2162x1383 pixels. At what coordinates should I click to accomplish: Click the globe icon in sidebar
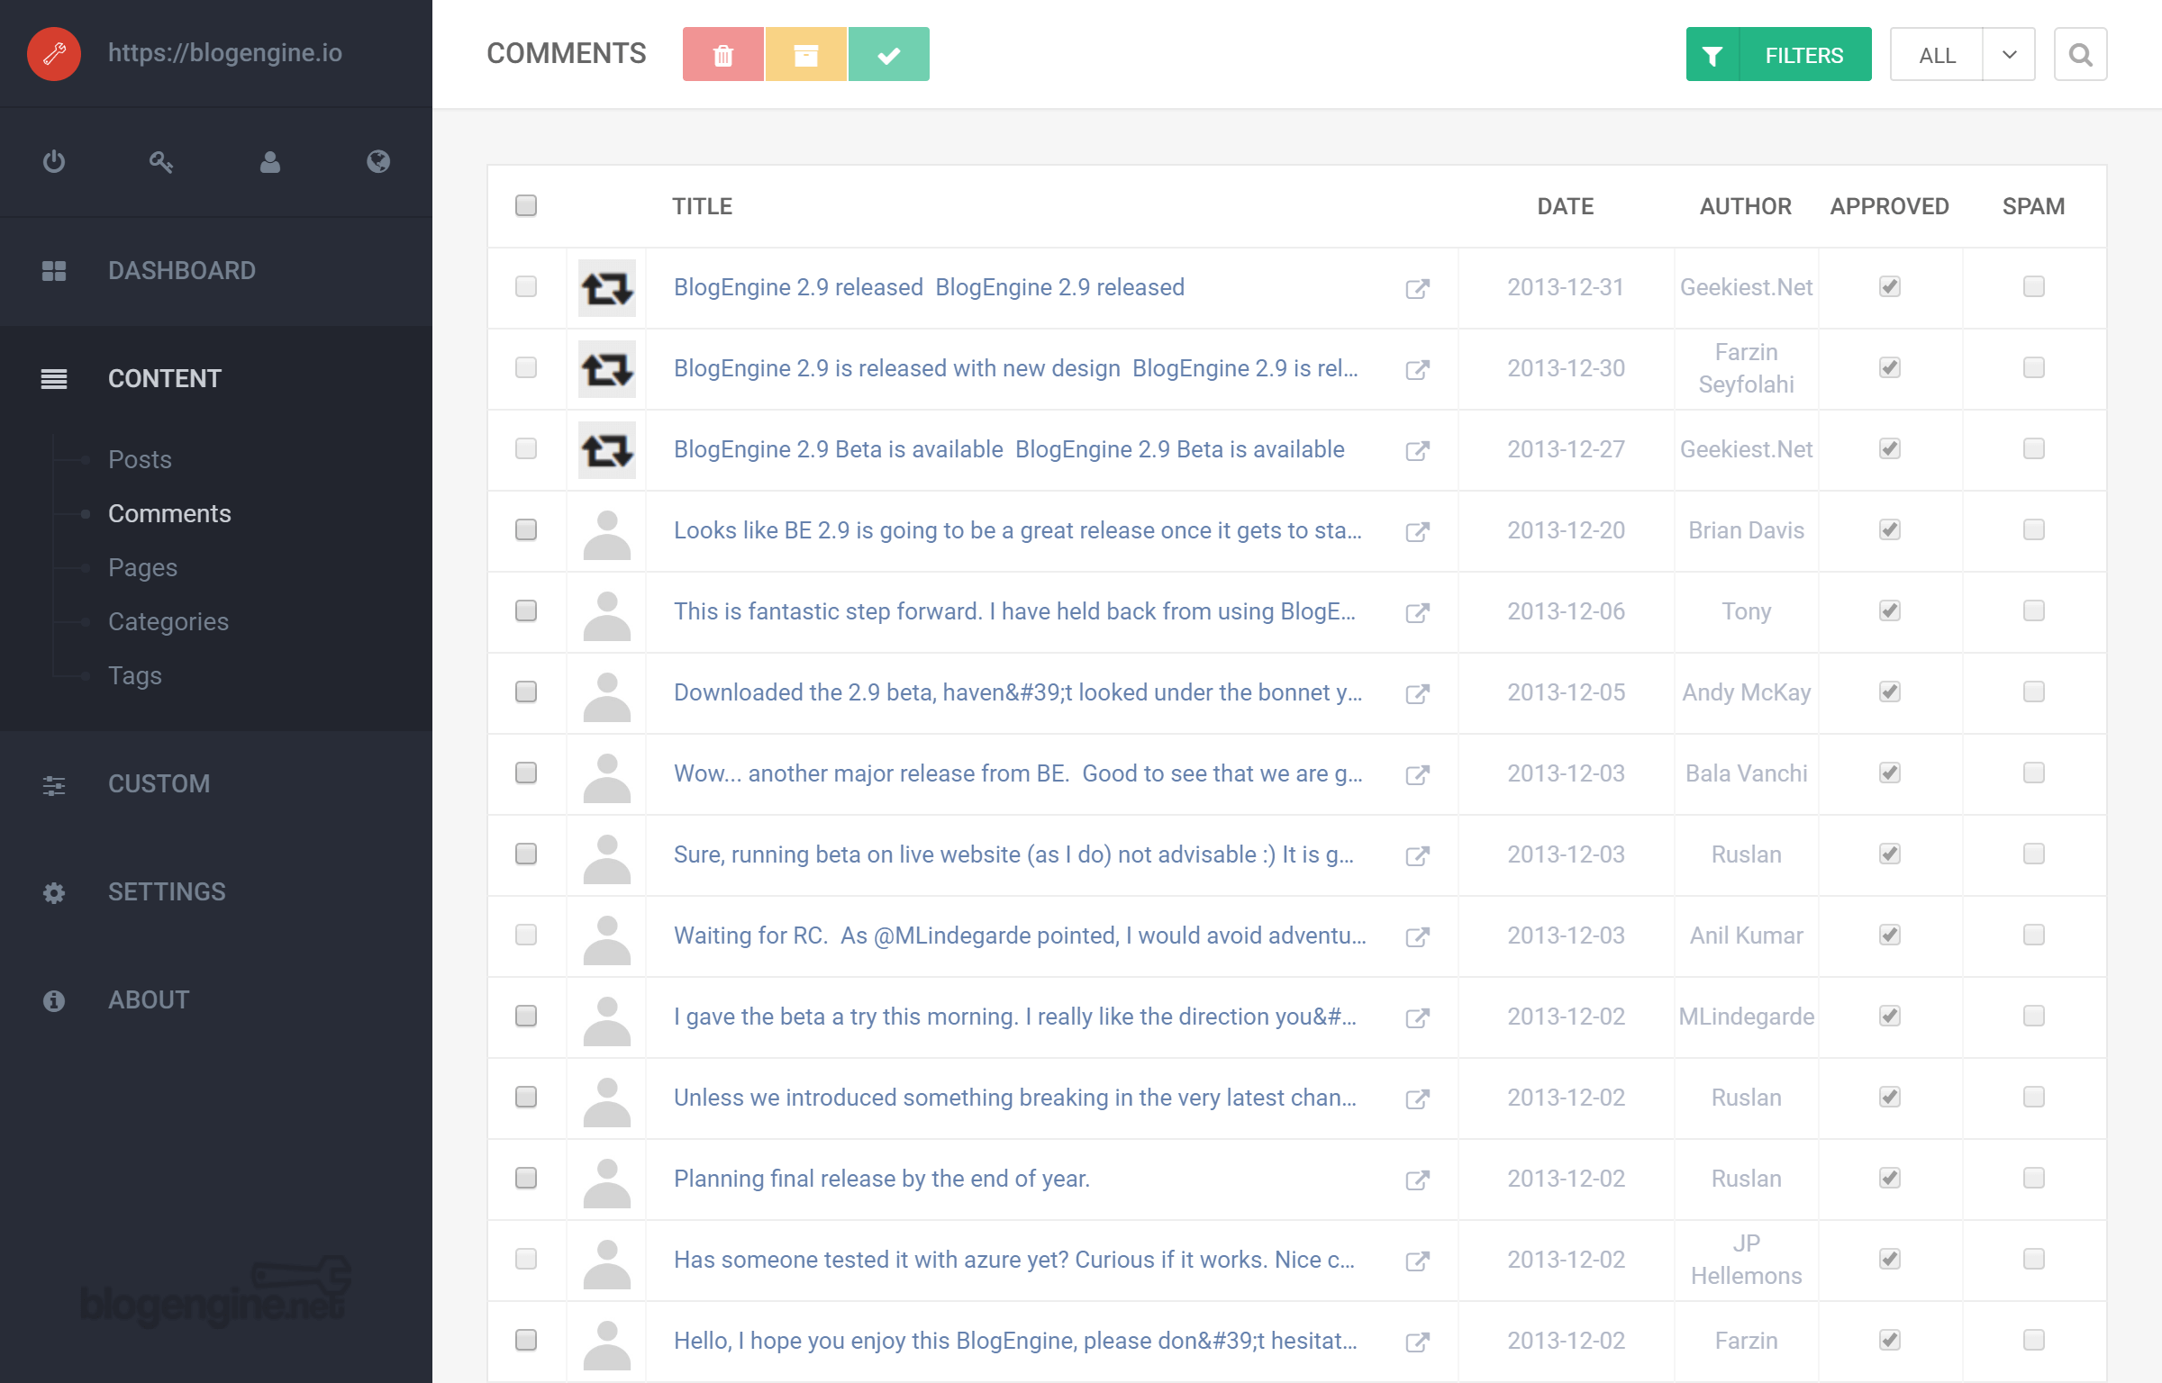[378, 162]
